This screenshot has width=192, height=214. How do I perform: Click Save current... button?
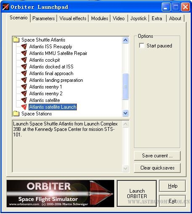tap(157, 156)
